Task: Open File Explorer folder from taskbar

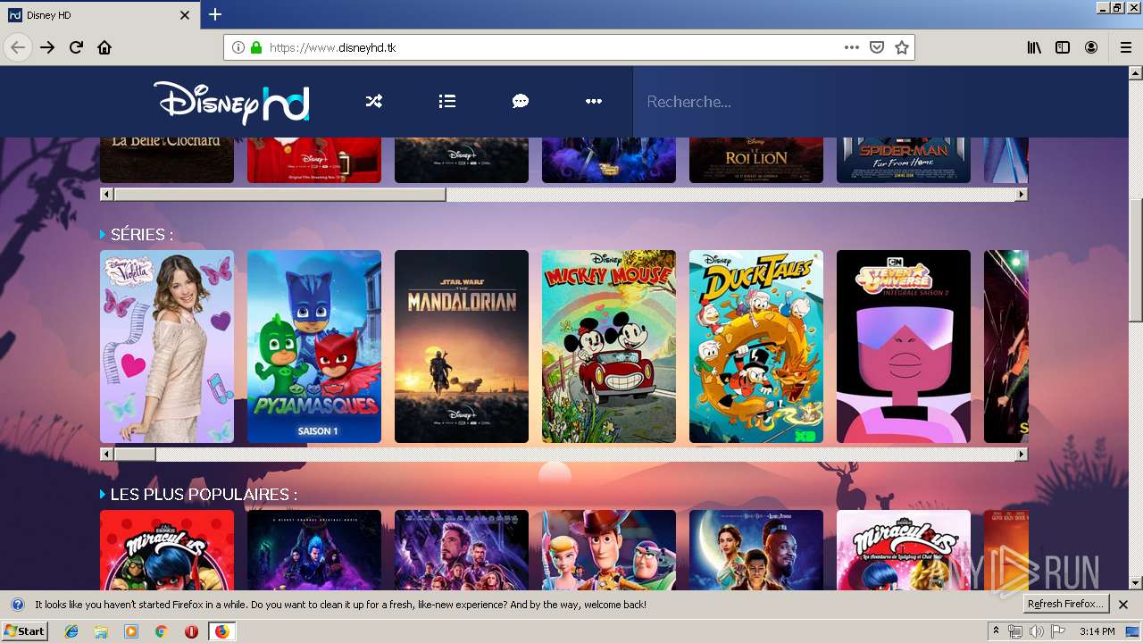Action: click(101, 631)
